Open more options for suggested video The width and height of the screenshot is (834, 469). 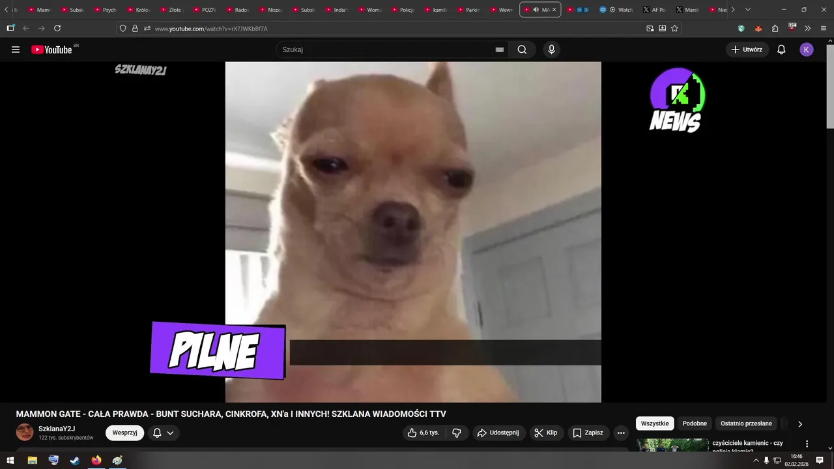point(807,444)
